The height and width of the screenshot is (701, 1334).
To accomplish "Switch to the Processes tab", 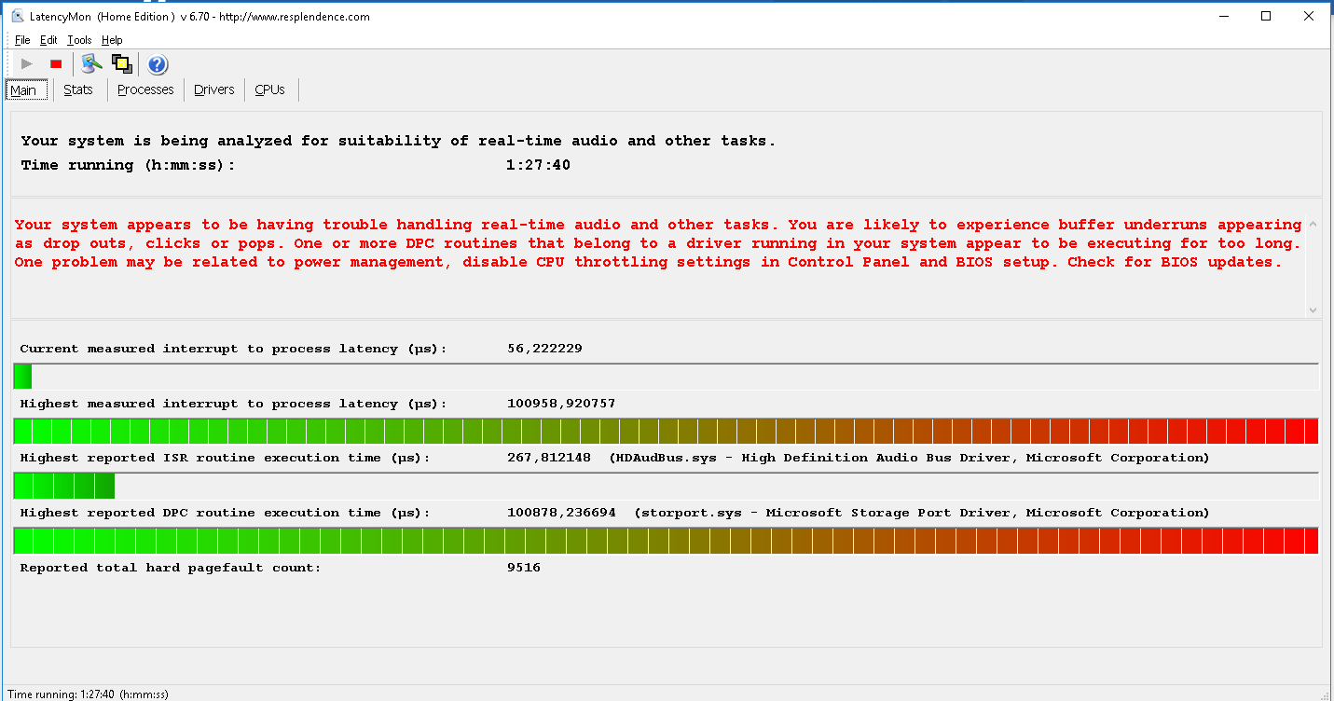I will point(145,89).
